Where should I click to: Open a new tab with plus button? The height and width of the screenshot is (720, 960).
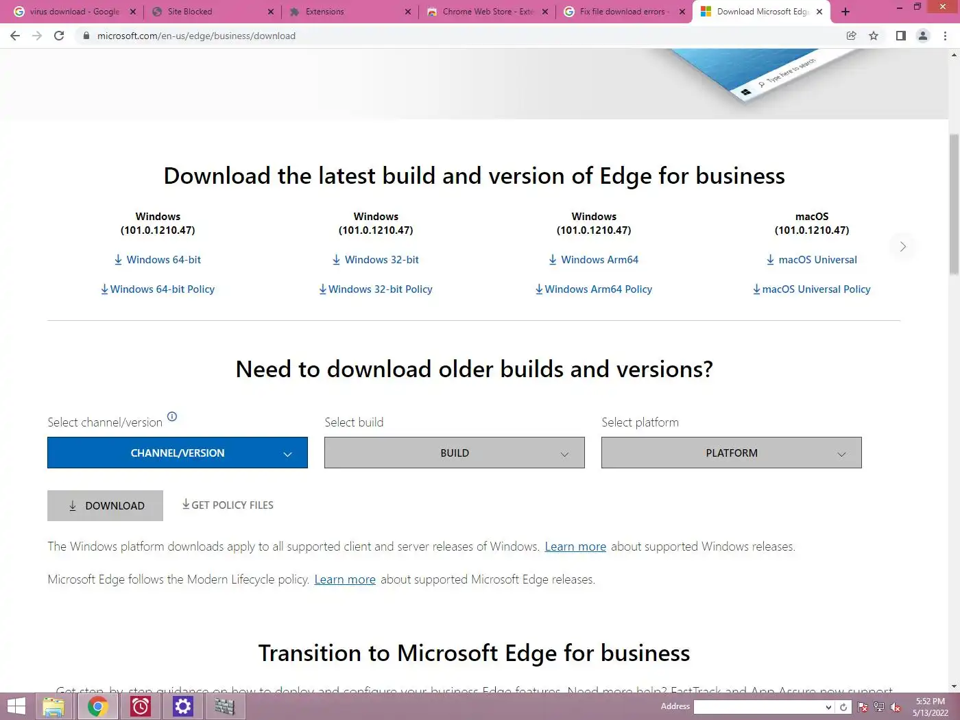pyautogui.click(x=845, y=12)
